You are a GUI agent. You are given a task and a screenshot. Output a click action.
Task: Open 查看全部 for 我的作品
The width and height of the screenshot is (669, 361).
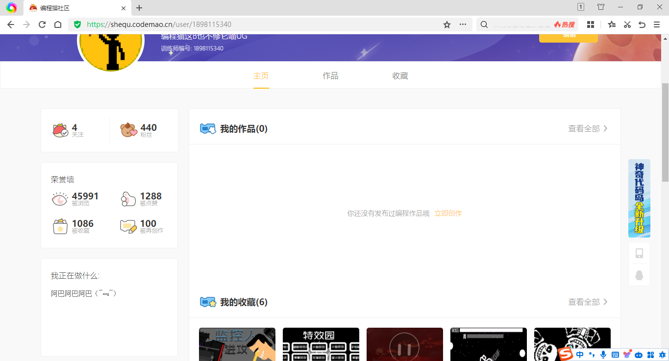pyautogui.click(x=588, y=128)
